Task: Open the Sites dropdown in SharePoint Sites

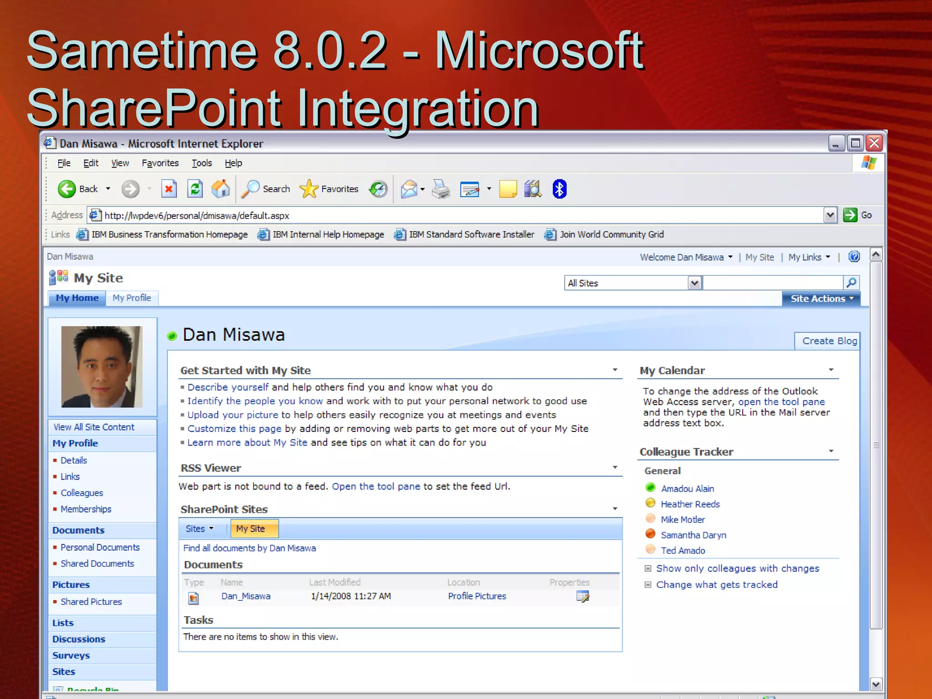Action: [199, 529]
